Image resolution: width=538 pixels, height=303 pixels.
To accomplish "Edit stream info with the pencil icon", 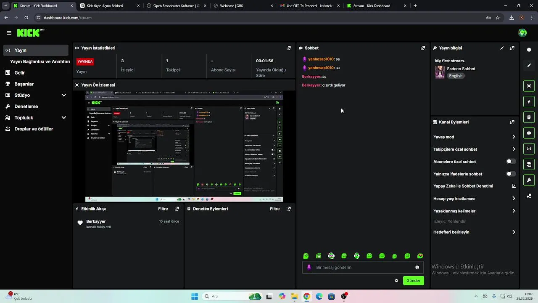I will point(502,48).
